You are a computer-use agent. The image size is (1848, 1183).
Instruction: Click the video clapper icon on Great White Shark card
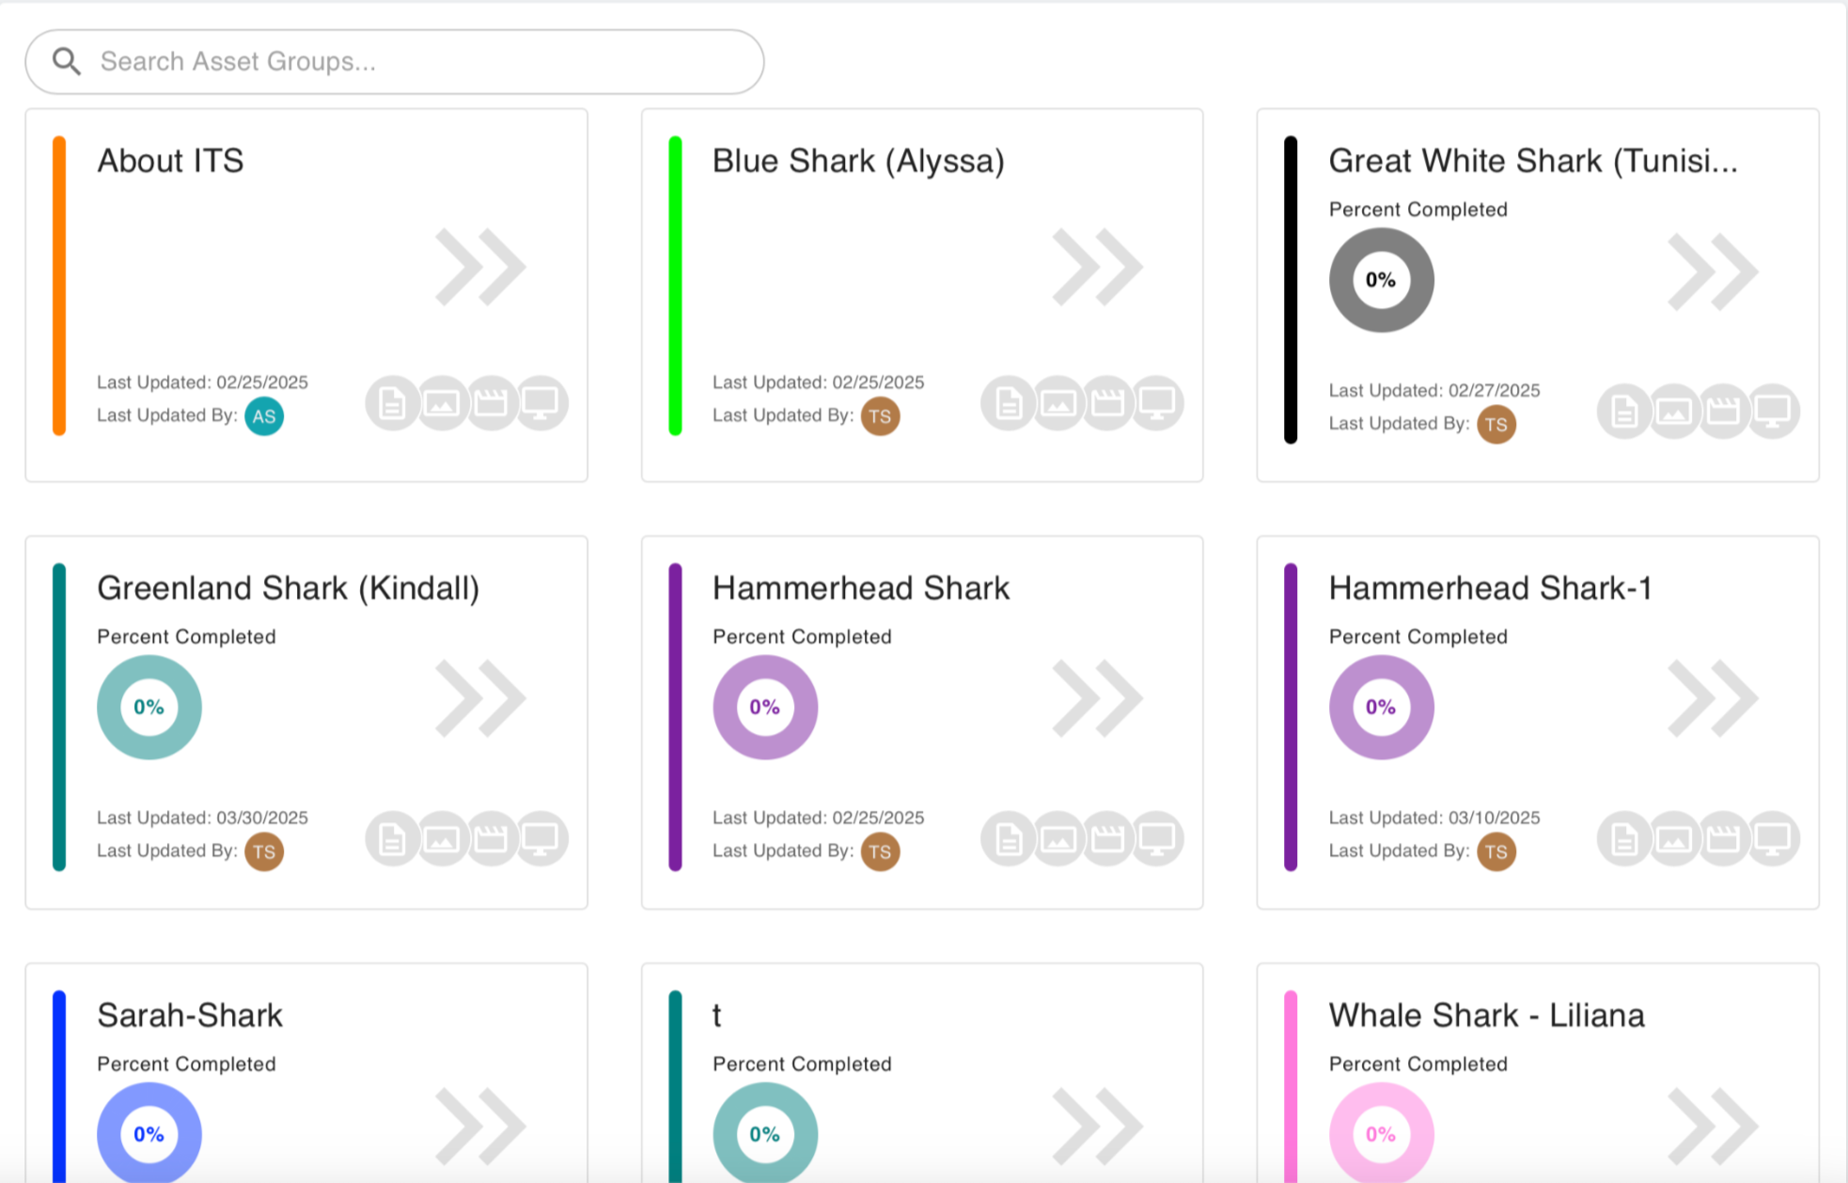click(1723, 412)
